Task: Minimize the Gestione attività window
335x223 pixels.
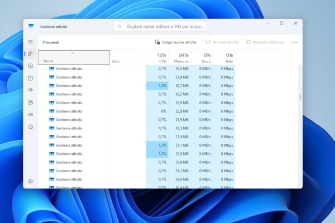Action: tap(268, 23)
